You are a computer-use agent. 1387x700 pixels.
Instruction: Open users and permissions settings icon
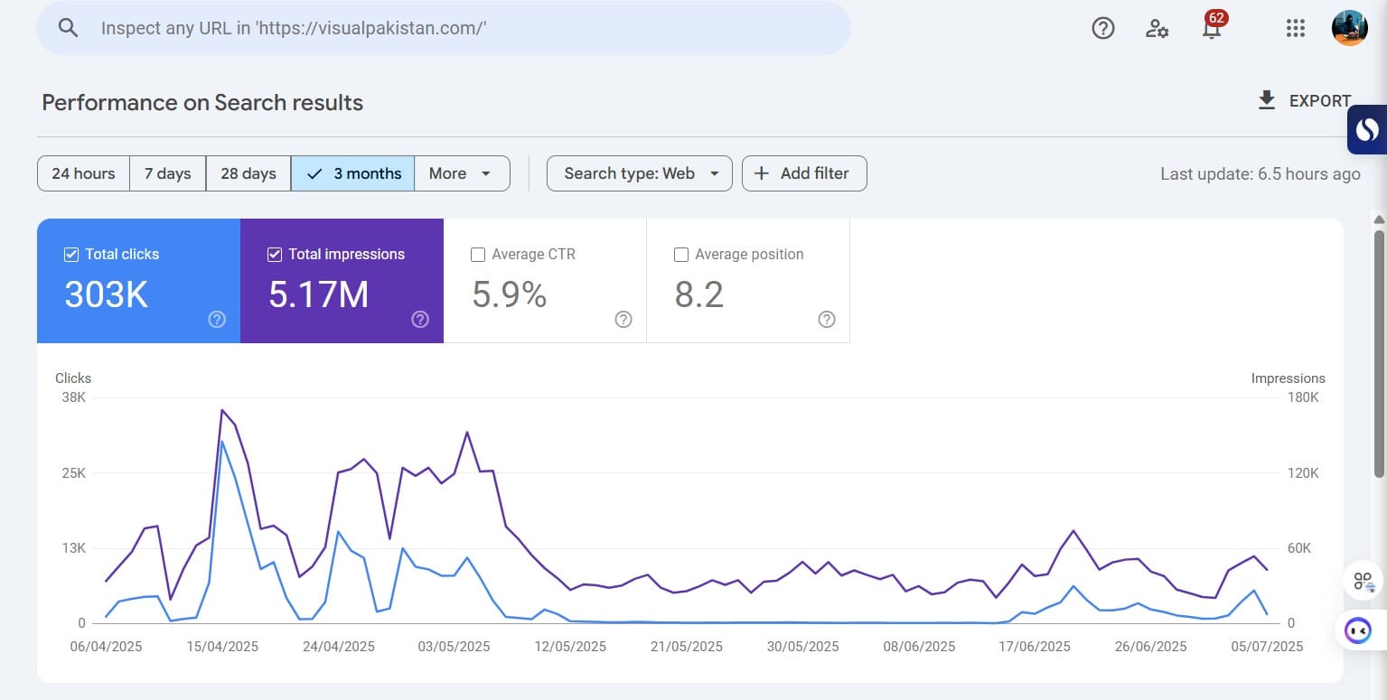coord(1157,28)
